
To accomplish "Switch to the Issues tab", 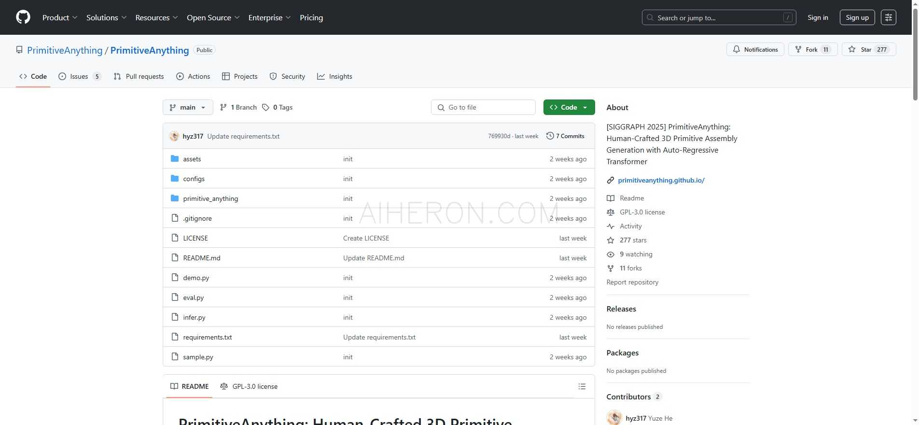I will pyautogui.click(x=80, y=76).
